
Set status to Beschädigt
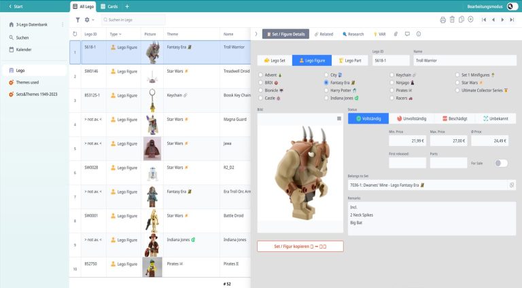click(x=455, y=119)
